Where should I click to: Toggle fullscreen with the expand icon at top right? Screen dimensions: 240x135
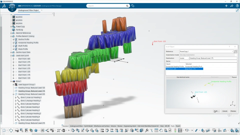click(x=237, y=10)
